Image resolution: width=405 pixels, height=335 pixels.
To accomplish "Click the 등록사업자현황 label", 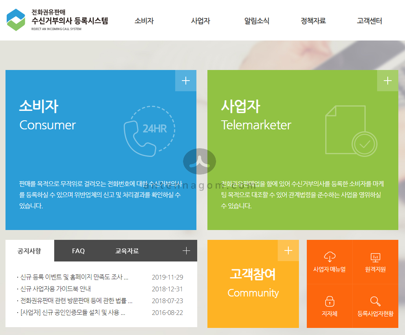I will click(375, 313).
